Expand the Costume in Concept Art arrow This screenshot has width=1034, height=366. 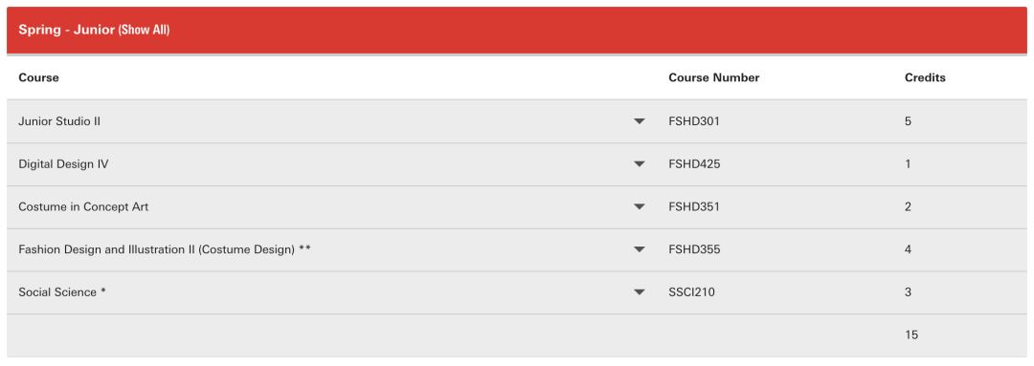tap(639, 206)
